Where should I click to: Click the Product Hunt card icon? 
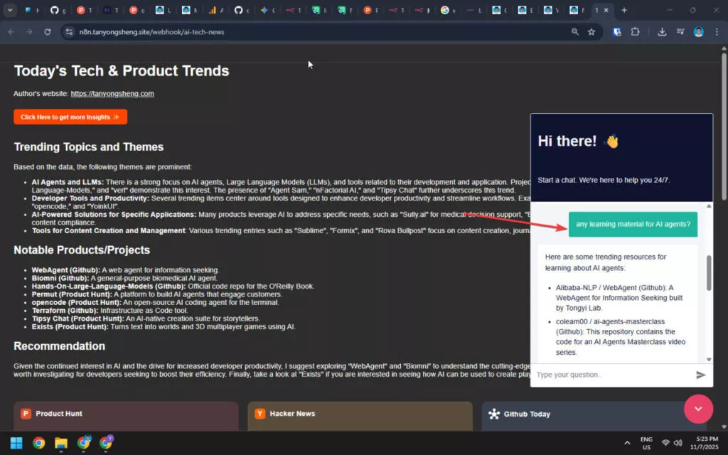tap(26, 414)
